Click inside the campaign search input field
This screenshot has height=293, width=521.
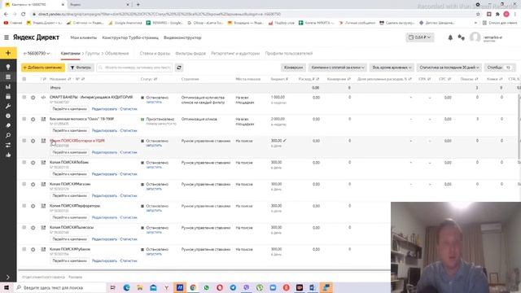pyautogui.click(x=134, y=68)
